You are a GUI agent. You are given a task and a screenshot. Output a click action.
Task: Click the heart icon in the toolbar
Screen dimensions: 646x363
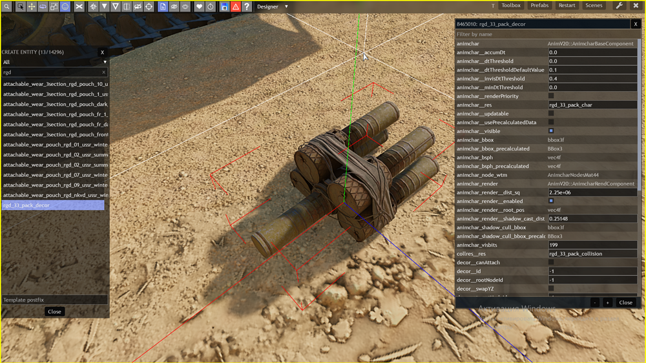pos(200,6)
